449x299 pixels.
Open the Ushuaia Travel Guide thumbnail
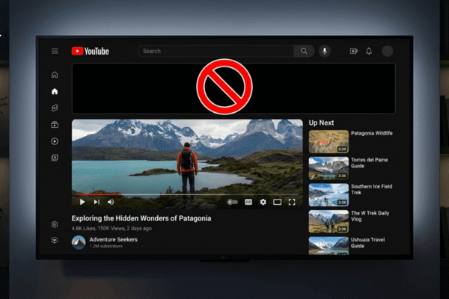(x=329, y=245)
